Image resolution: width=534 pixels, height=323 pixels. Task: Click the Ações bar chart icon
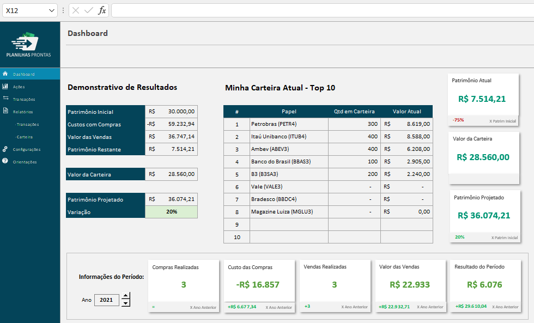coord(5,87)
